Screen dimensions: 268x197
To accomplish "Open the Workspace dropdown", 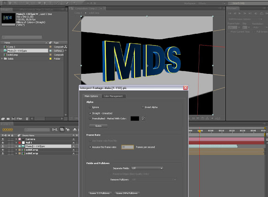I will pyautogui.click(x=211, y=3).
